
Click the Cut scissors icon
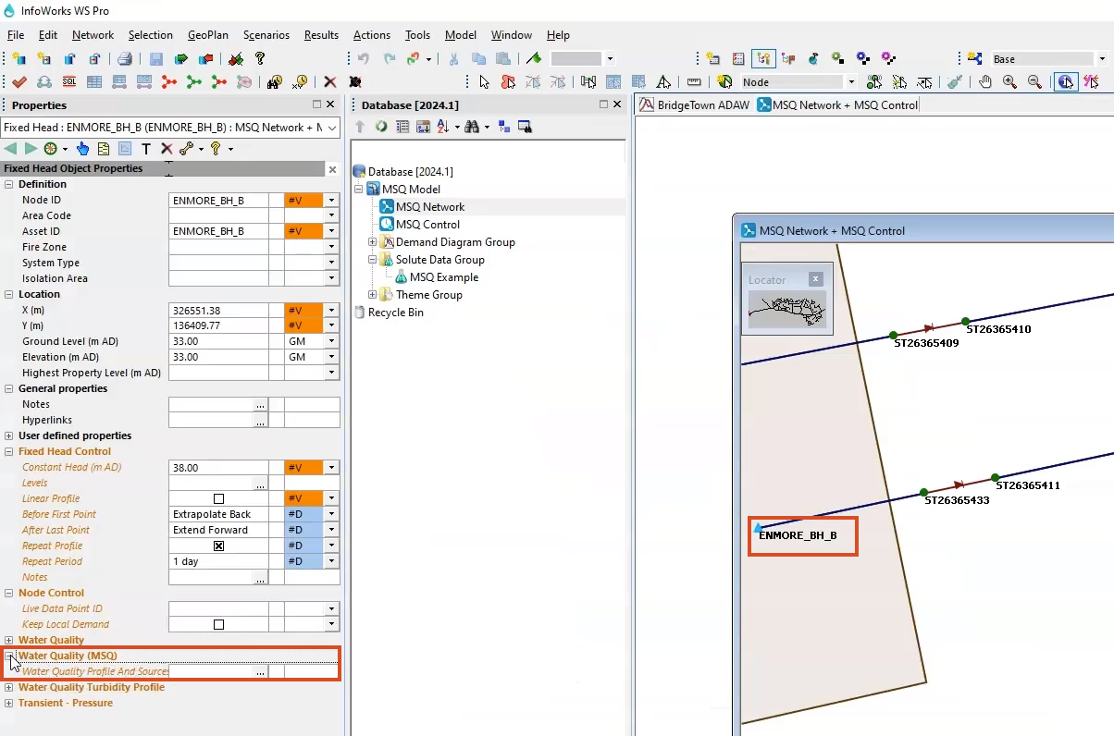(453, 59)
